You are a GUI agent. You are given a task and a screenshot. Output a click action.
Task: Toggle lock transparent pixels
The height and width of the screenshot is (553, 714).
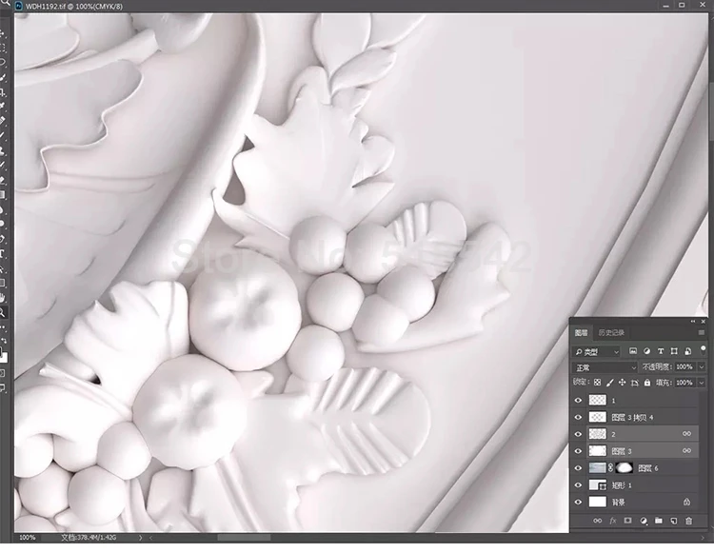tap(597, 383)
